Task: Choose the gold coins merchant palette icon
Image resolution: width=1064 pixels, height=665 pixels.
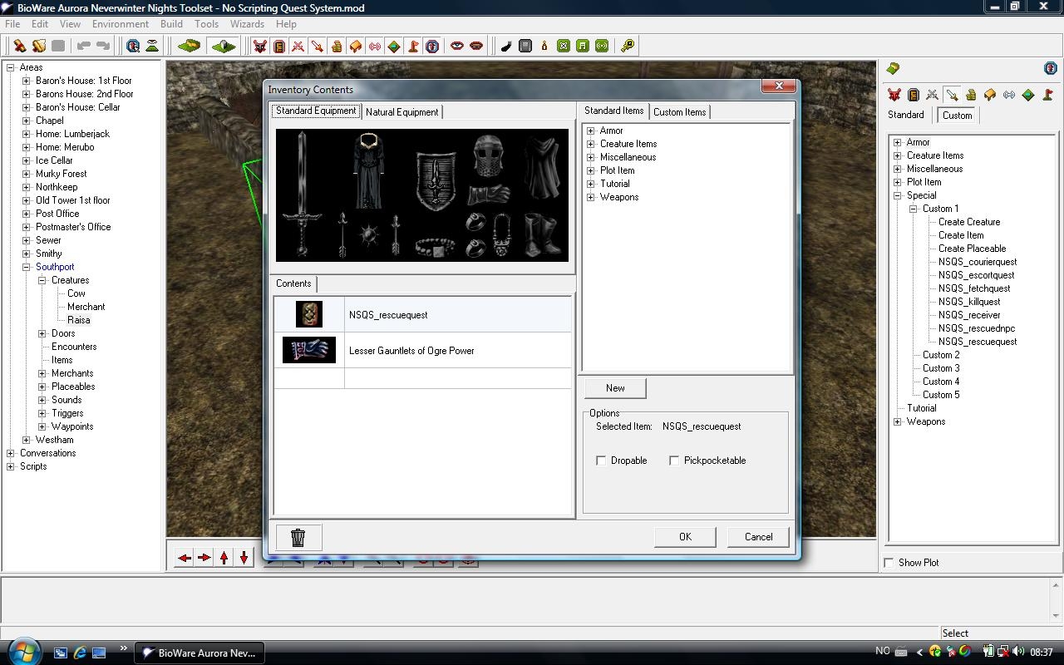Action: (970, 96)
